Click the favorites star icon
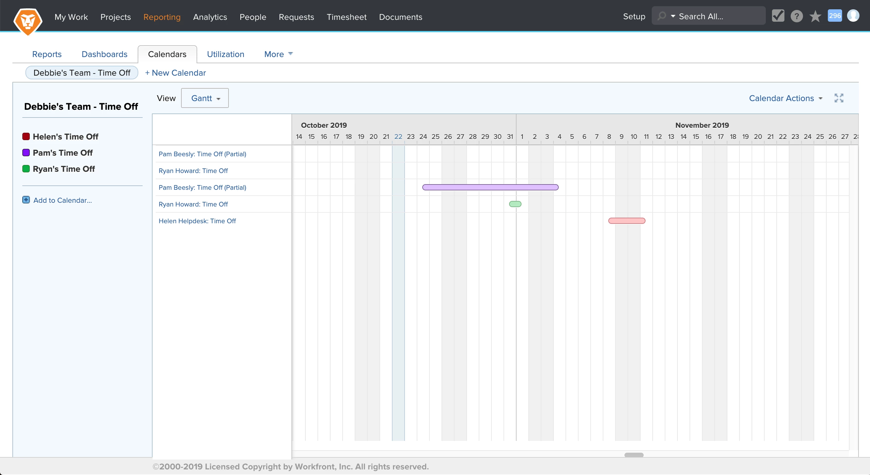The height and width of the screenshot is (475, 870). 815,16
